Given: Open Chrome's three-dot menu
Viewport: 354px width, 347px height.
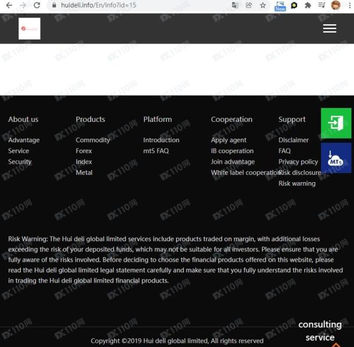Looking at the screenshot, I should tap(350, 5).
